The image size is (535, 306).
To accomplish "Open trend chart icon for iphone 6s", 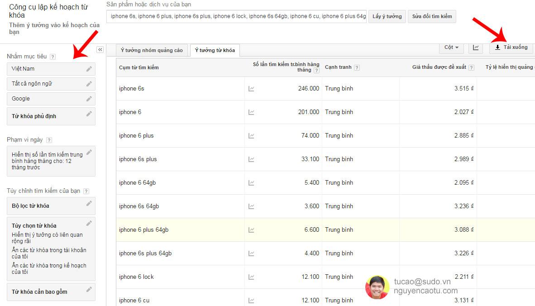I will tap(251, 89).
